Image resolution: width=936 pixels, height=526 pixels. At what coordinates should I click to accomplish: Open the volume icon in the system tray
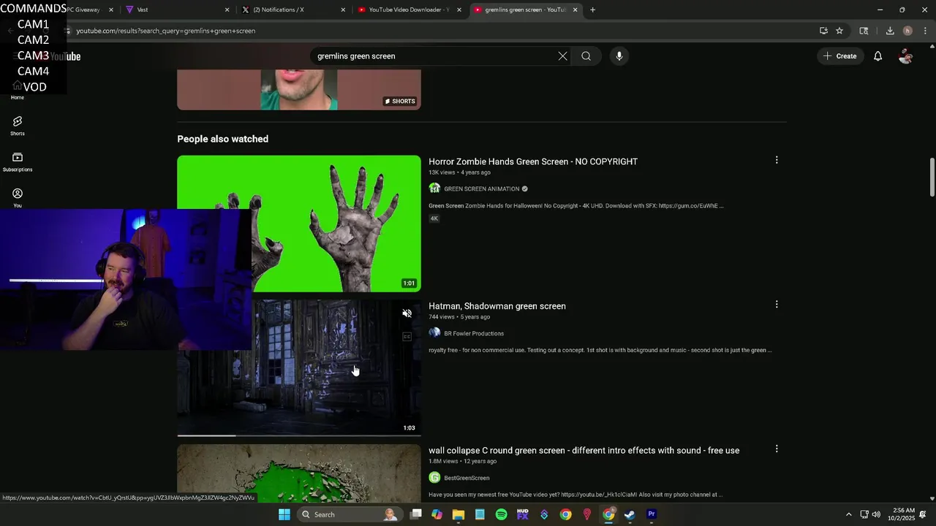[x=876, y=514]
